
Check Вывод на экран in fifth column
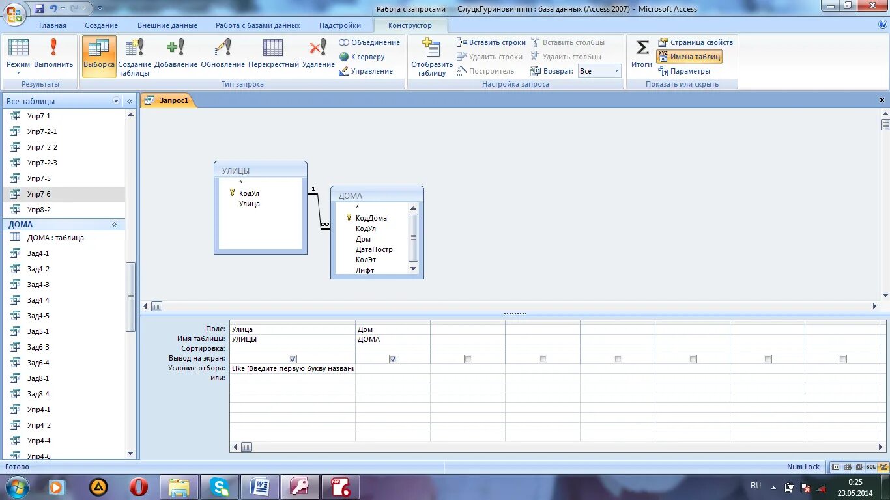point(618,359)
